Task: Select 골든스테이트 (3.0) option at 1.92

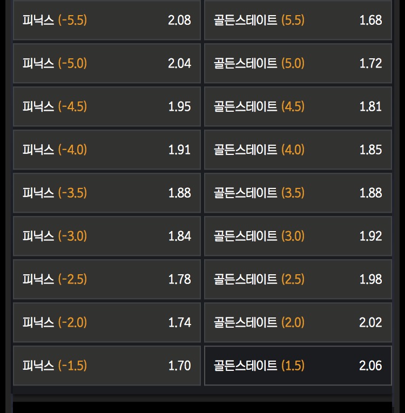Action: pos(298,236)
